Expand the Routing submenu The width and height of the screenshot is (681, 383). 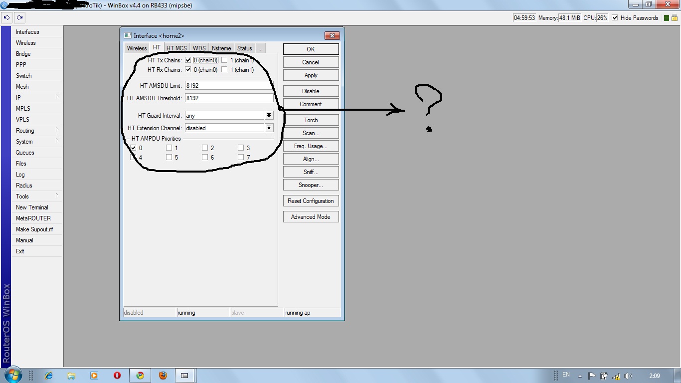[x=37, y=131]
